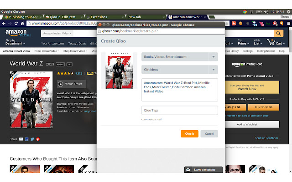The width and height of the screenshot is (292, 182).
Task: Cancel the Create Qloo dialog
Action: tap(209, 134)
